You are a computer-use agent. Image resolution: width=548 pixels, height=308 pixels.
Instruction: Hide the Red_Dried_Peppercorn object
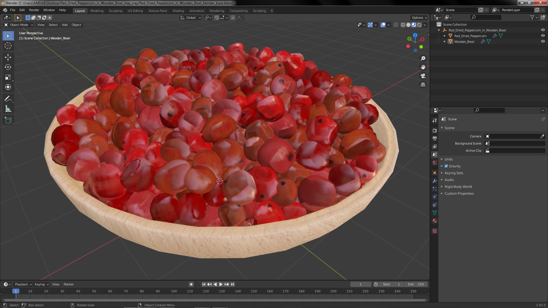click(x=543, y=36)
